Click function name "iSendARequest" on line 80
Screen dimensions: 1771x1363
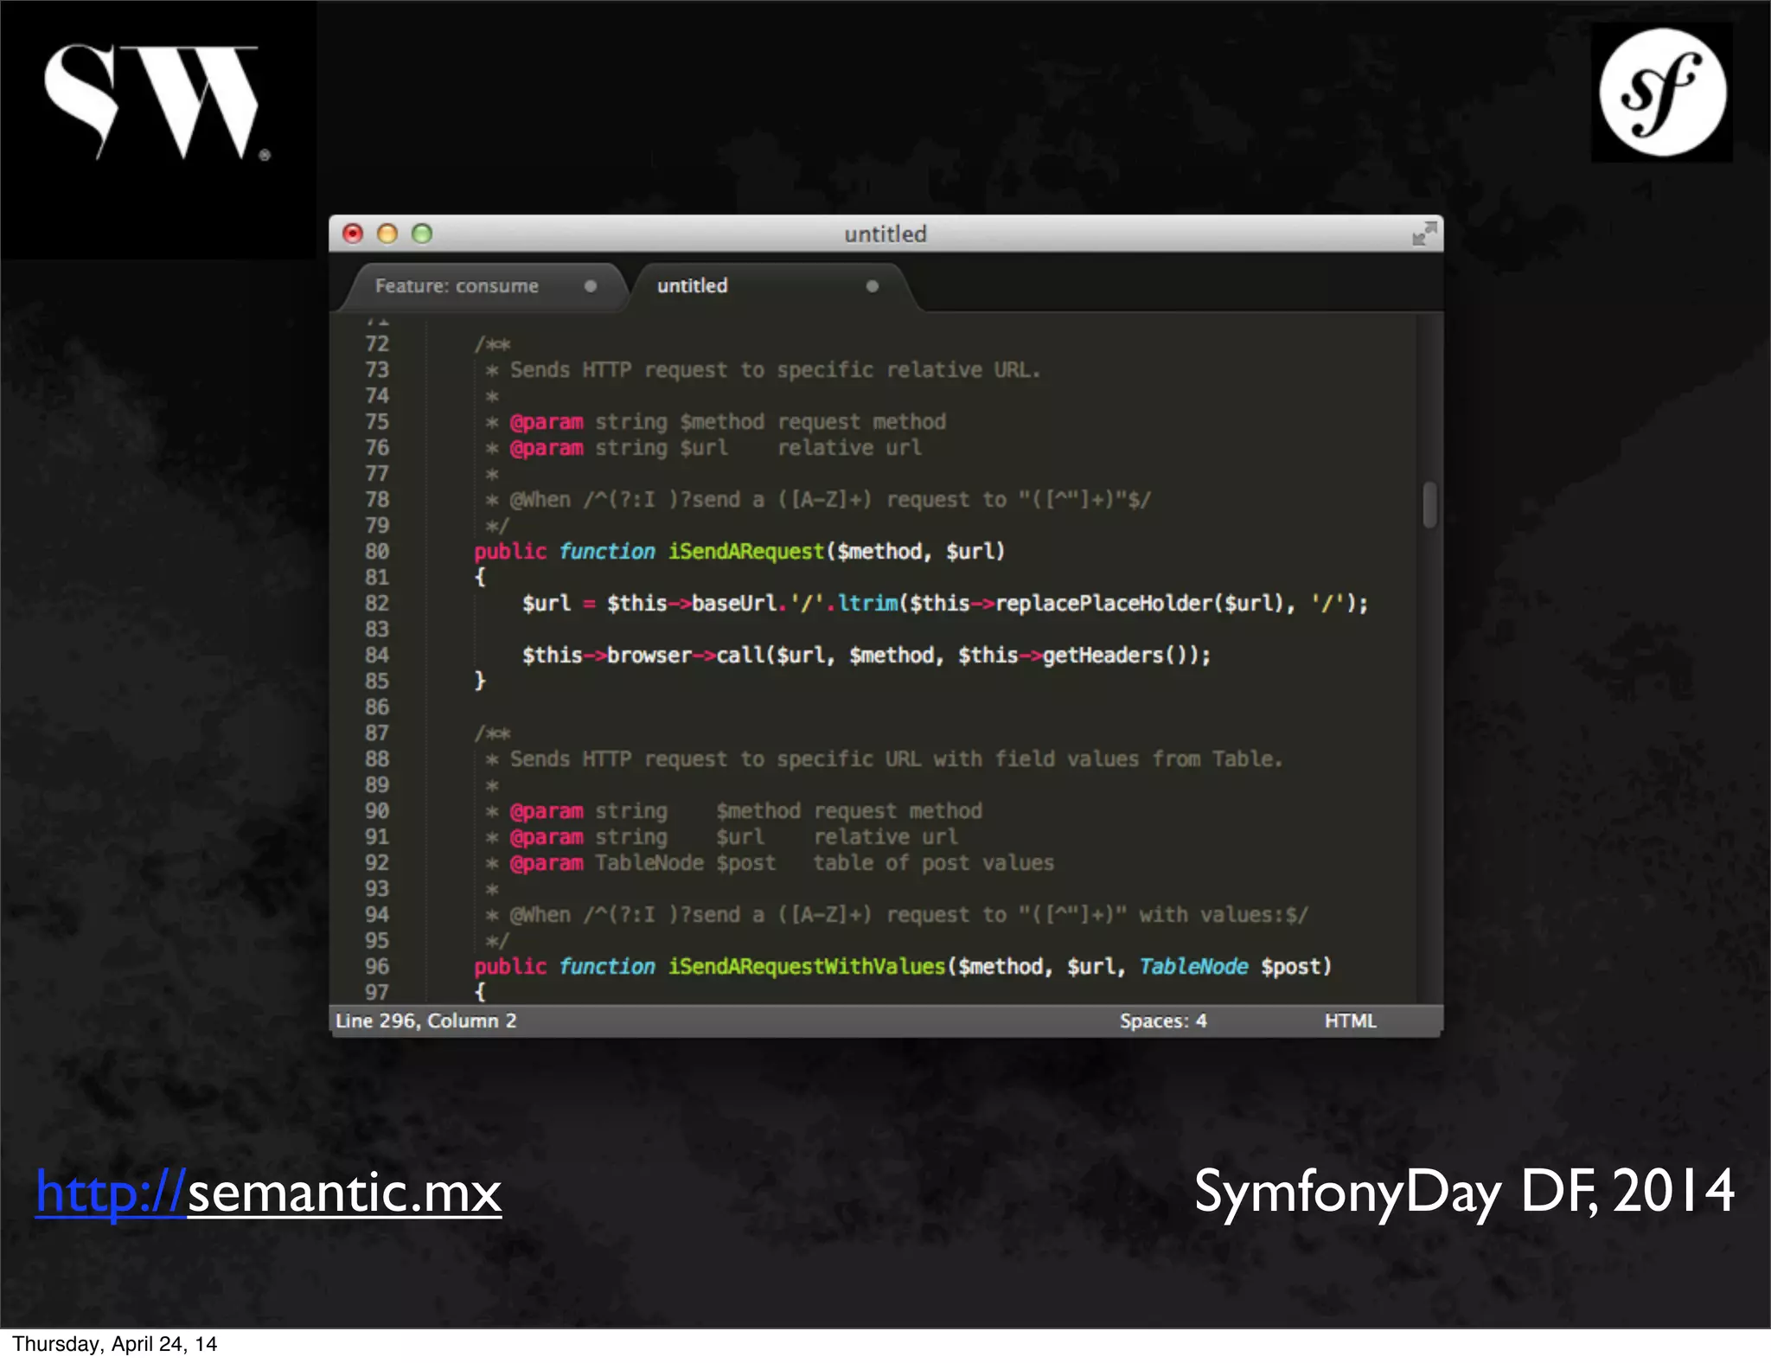tap(746, 552)
